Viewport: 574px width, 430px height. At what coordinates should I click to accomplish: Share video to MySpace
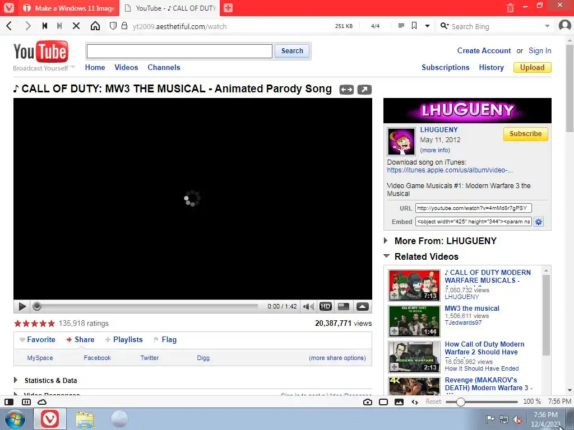click(40, 358)
